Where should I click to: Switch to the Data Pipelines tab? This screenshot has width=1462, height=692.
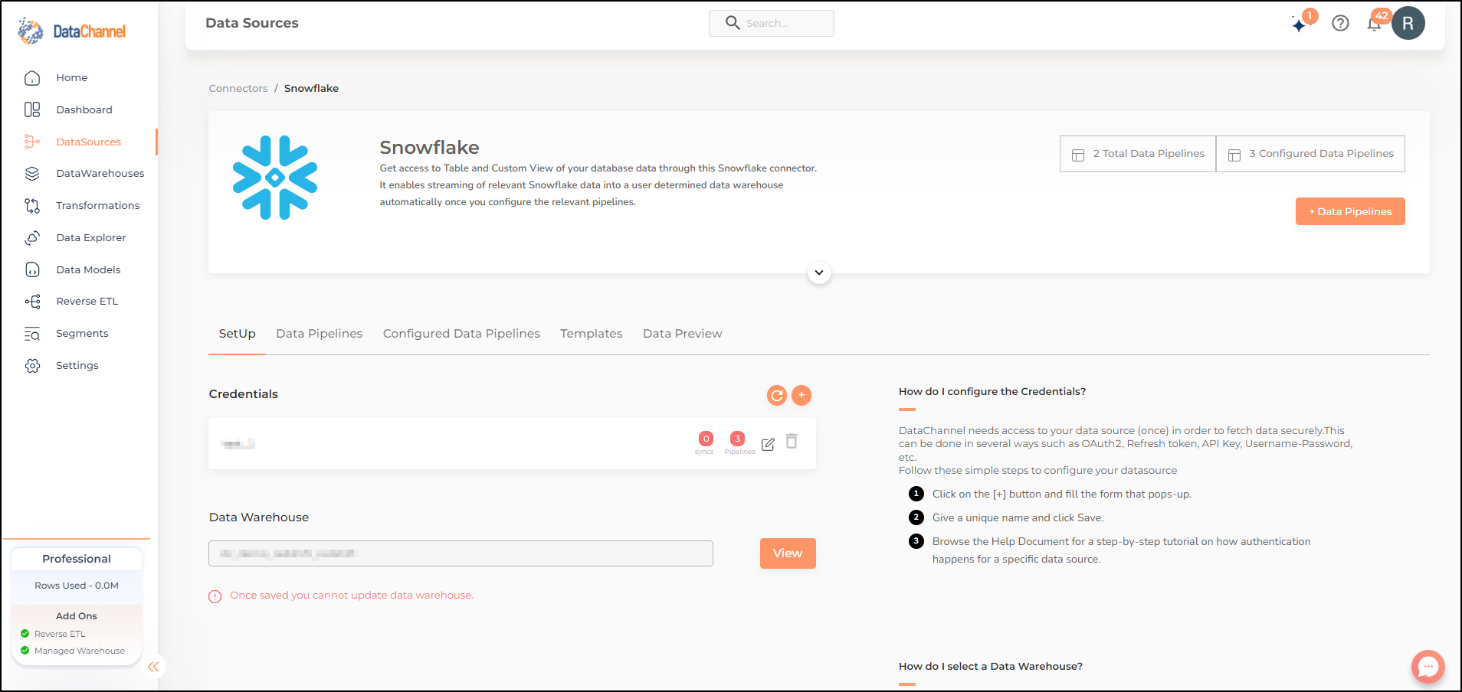[x=320, y=334]
